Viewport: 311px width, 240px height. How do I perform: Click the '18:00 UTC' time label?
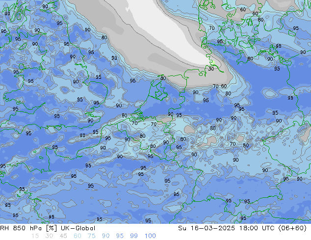pos(258,228)
